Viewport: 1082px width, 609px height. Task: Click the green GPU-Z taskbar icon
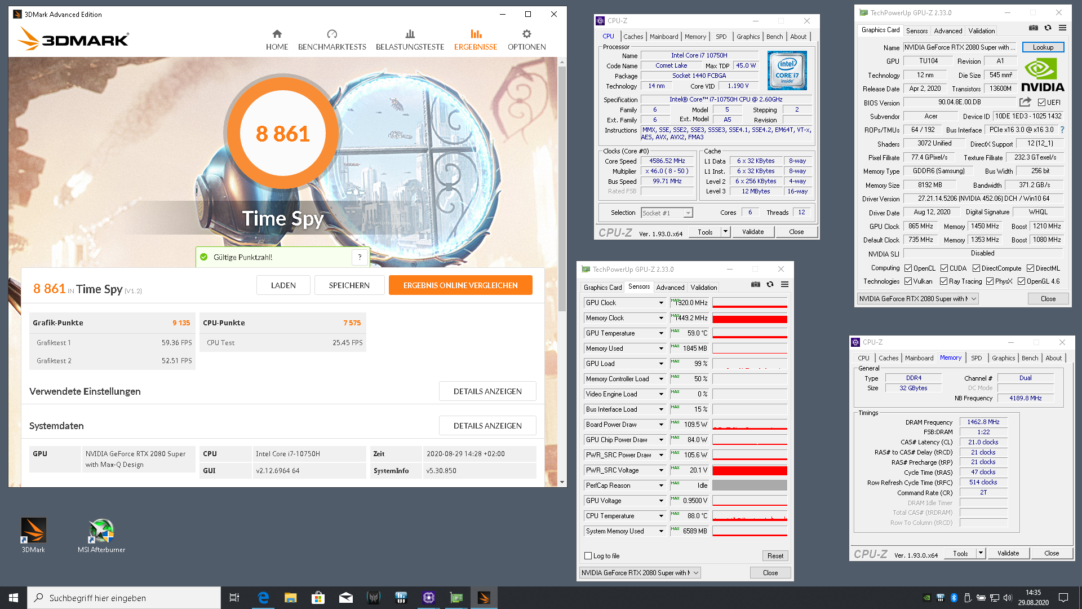coord(456,598)
